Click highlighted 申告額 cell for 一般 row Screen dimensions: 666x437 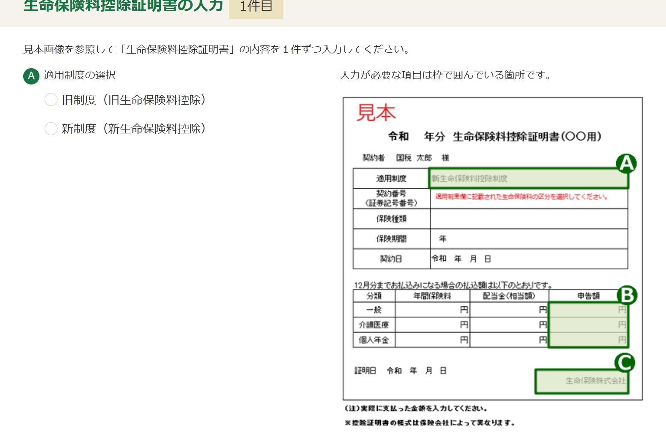coord(588,310)
